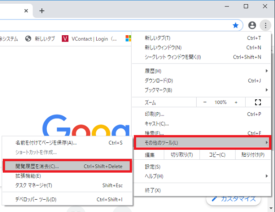Image resolution: width=275 pixels, height=212 pixels.
Task: Increase zoom with plus button
Action: pos(236,102)
